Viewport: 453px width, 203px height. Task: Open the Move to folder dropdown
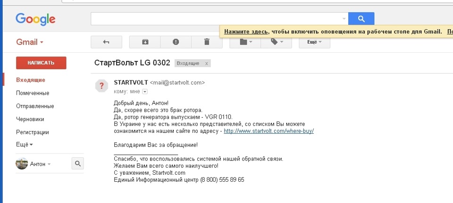pos(245,42)
